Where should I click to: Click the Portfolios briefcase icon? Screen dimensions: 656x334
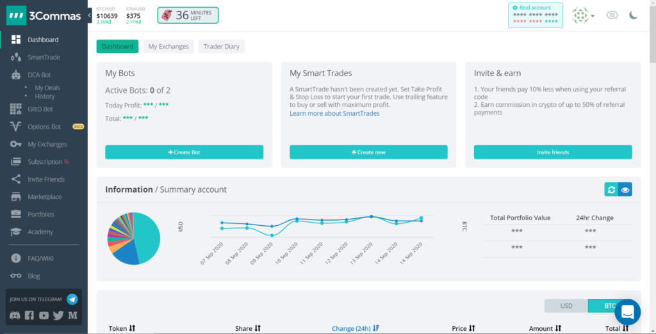coord(16,214)
